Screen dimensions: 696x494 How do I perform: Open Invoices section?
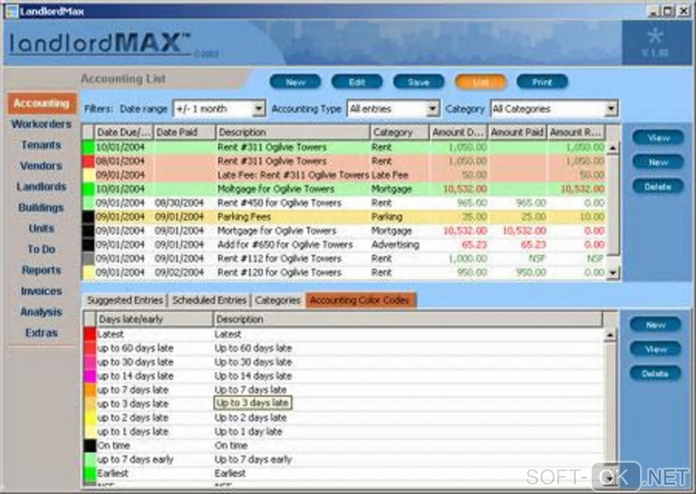click(42, 291)
